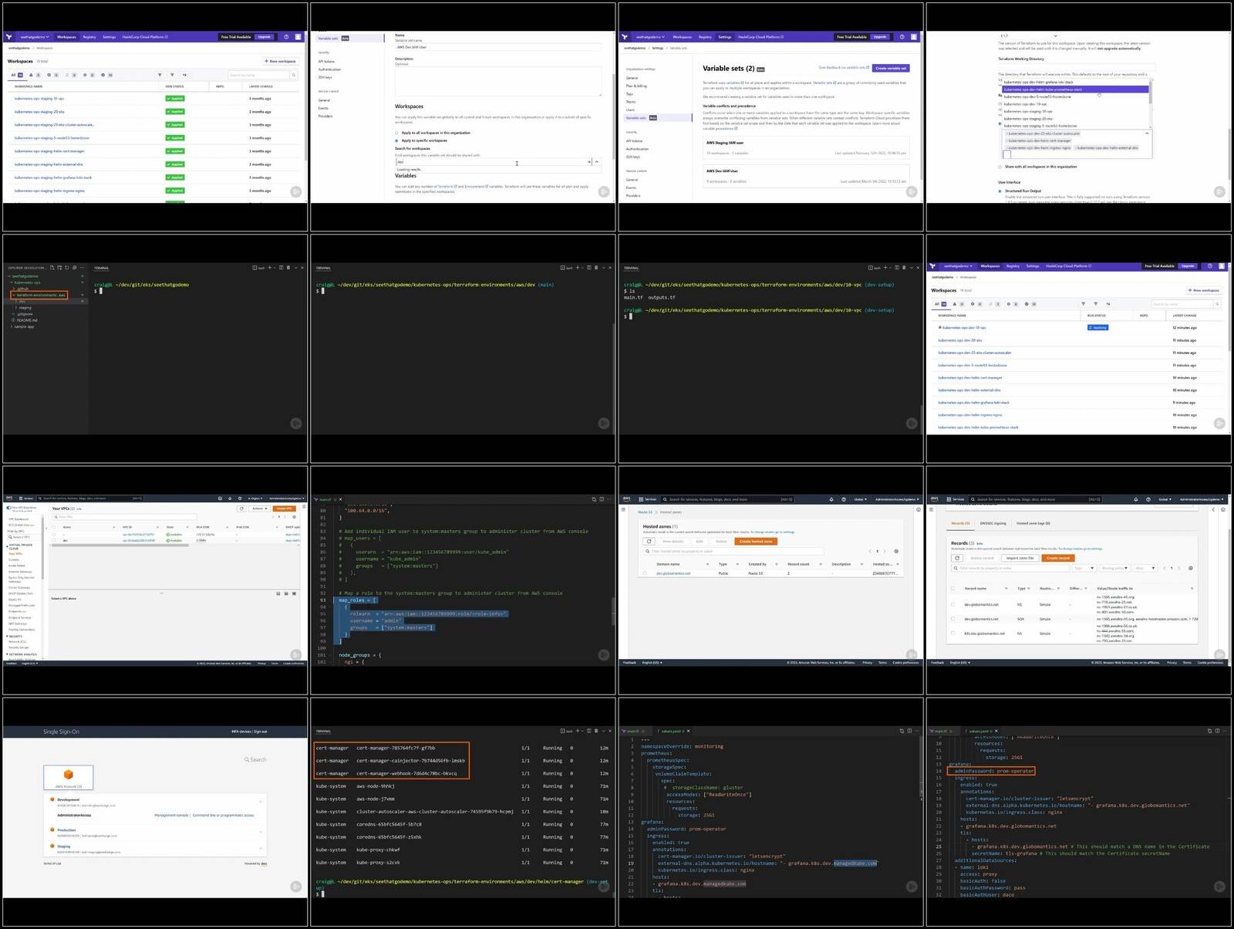Open the Registry menu on the Variable sets page

click(x=705, y=36)
